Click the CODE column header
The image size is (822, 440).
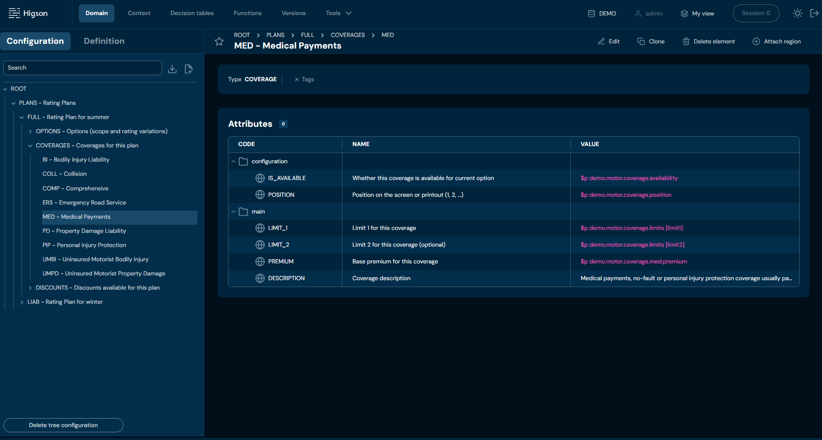pyautogui.click(x=246, y=144)
